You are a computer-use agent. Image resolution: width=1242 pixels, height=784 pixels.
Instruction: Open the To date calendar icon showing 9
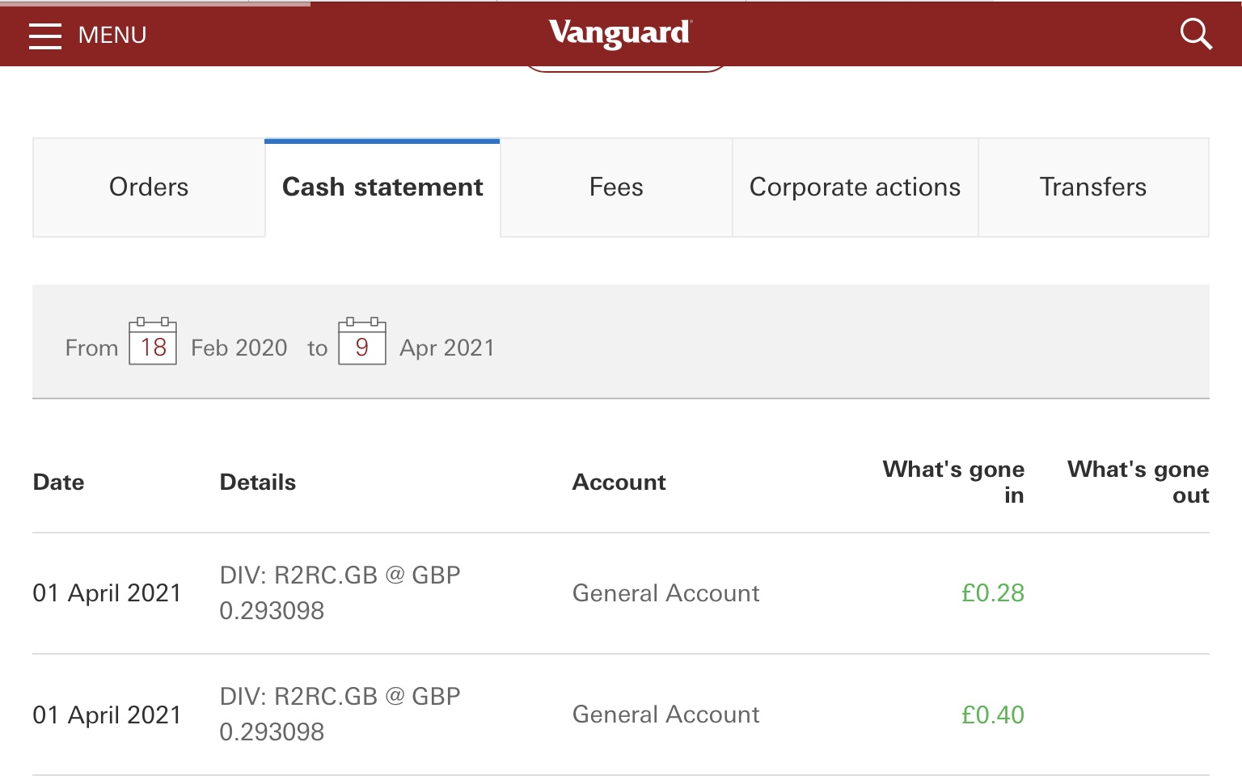361,342
